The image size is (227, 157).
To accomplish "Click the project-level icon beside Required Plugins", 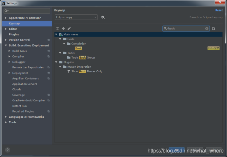I will tap(49, 112).
